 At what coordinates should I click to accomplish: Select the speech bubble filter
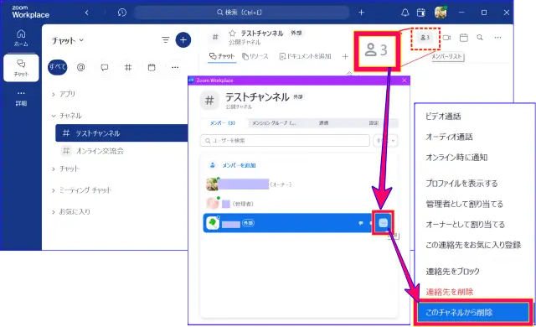coord(105,67)
